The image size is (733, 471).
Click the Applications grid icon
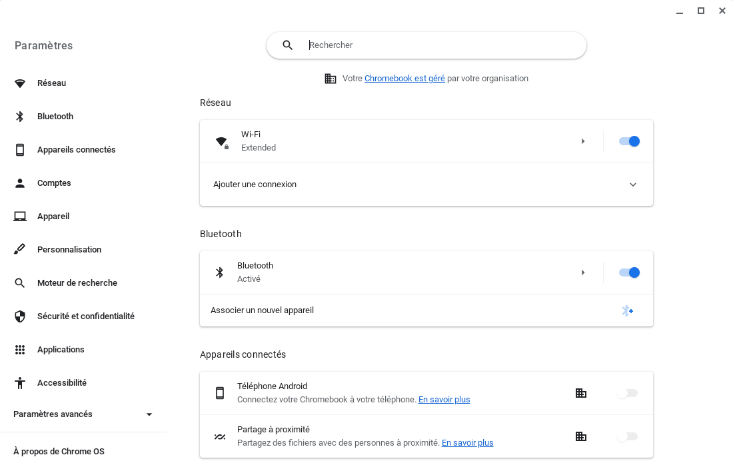[x=19, y=349]
